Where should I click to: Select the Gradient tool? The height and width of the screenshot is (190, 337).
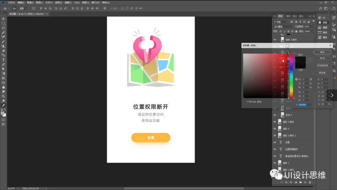pyautogui.click(x=3, y=74)
